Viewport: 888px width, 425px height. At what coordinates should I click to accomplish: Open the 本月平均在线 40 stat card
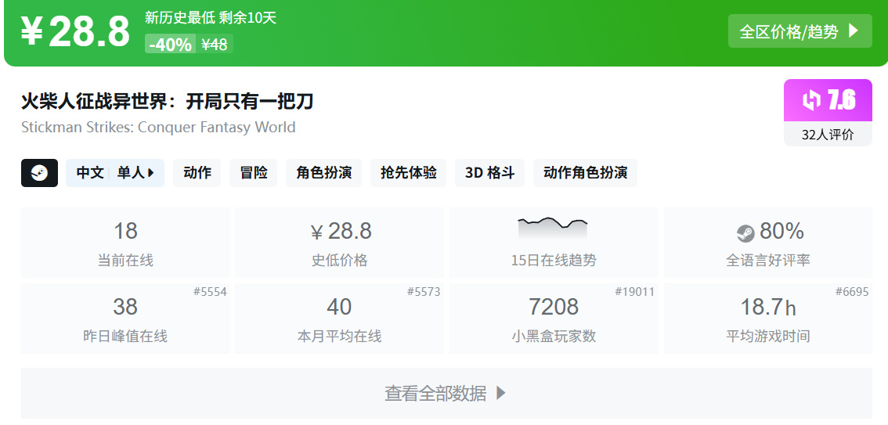click(339, 319)
